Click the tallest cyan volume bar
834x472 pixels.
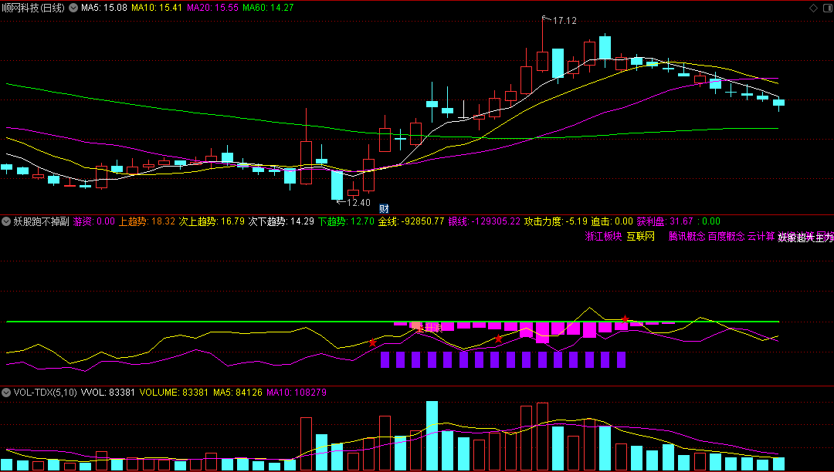[432, 436]
